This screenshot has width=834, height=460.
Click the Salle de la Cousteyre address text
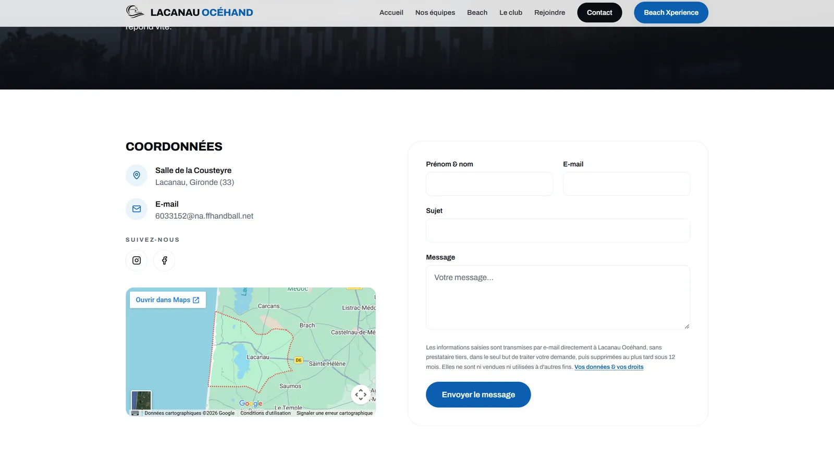coord(193,170)
